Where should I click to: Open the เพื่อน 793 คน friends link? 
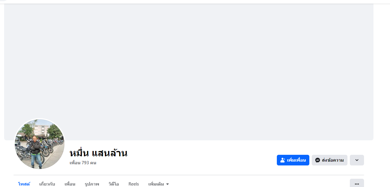[83, 163]
